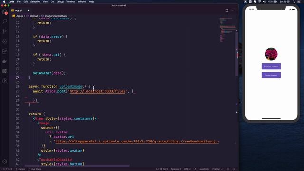Open the Run and Debug view
The width and height of the screenshot is (304, 171).
click(x=5, y=41)
